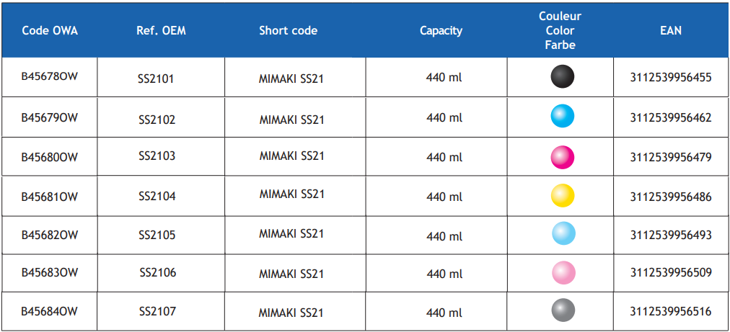The height and width of the screenshot is (332, 730).
Task: Click the yellow color ball
Action: 563,195
